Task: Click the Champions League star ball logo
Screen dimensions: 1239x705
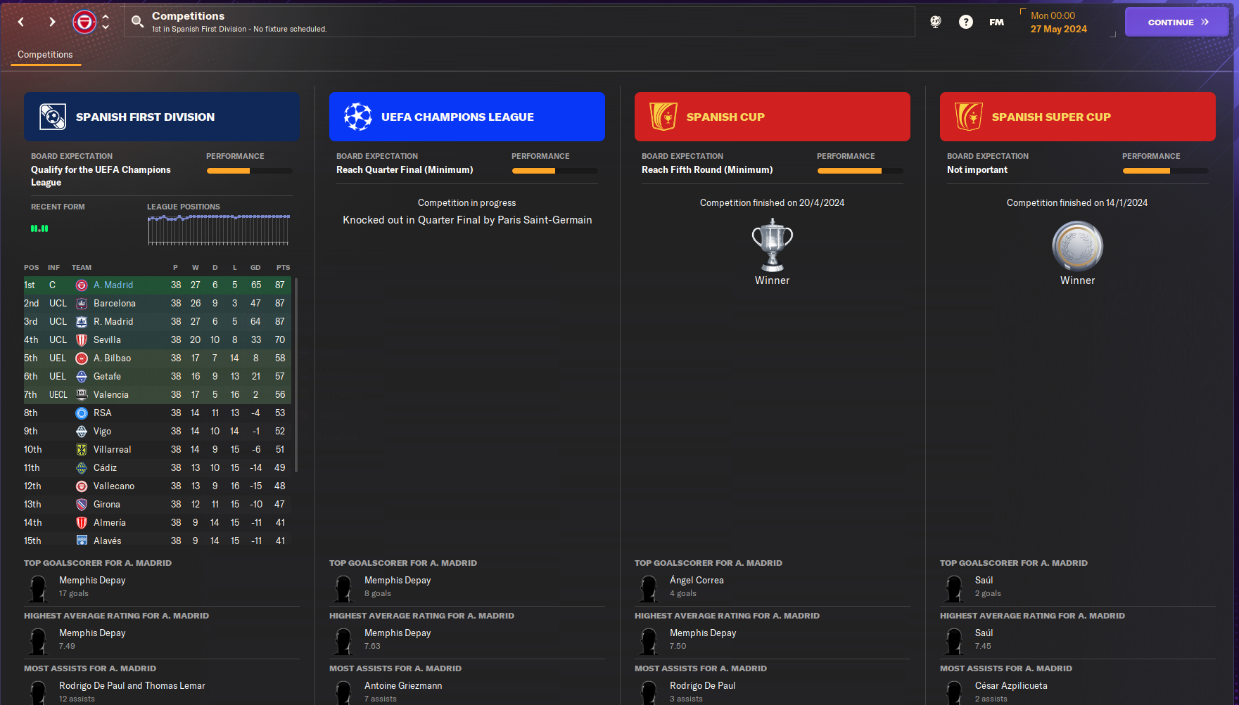Action: [358, 117]
